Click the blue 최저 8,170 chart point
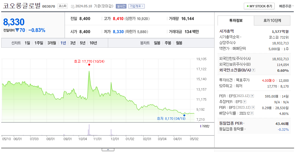The width and height of the screenshot is (295, 152). 184,116
